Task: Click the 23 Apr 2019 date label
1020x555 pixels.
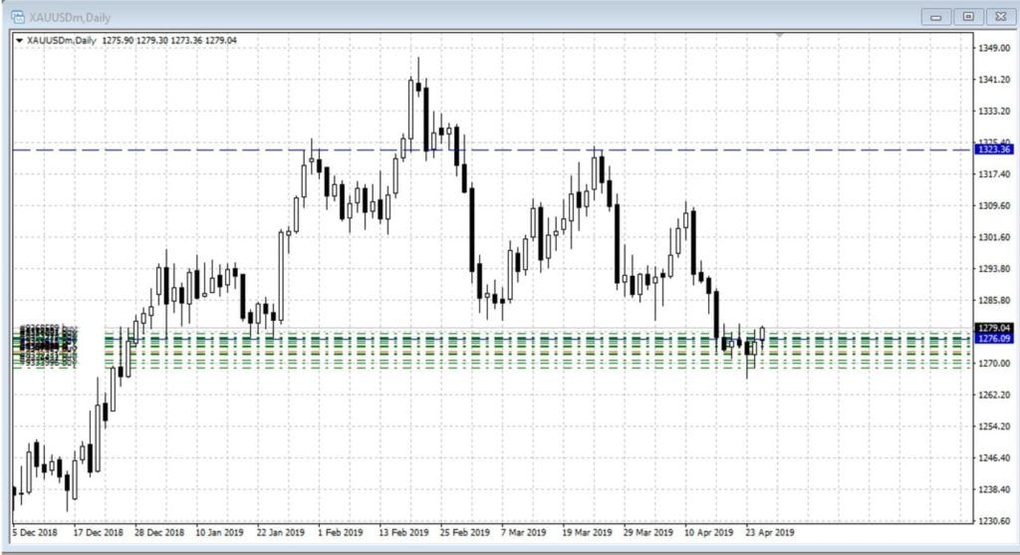Action: (768, 532)
